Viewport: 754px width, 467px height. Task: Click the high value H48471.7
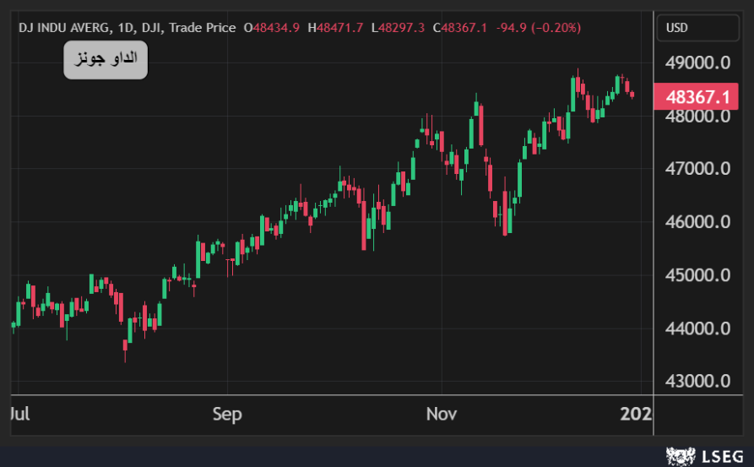[335, 28]
